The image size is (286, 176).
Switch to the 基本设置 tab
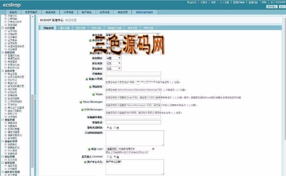(65, 28)
